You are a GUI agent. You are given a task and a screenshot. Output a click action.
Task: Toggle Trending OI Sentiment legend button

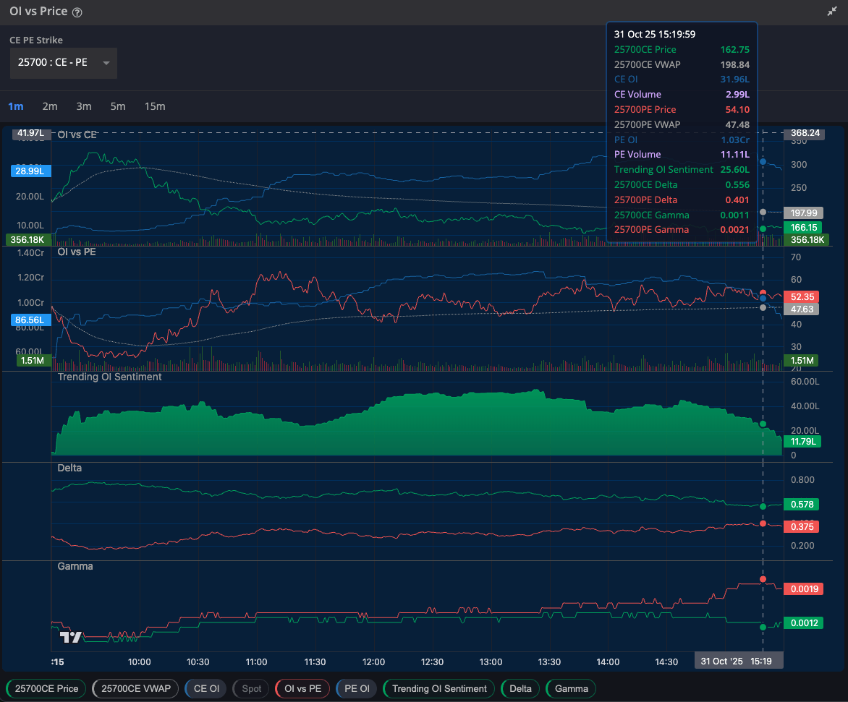[x=438, y=688]
